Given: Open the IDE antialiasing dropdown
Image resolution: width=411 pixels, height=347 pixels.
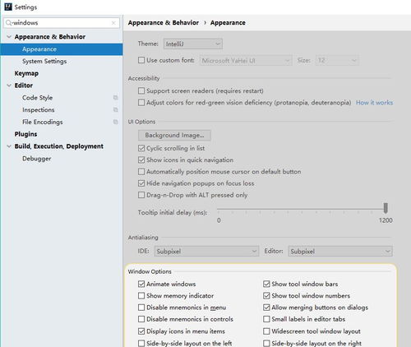Looking at the screenshot, I should click(x=206, y=251).
